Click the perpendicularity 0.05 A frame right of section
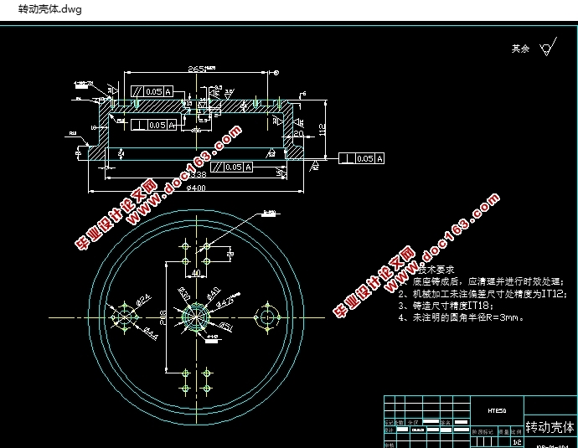578x448 pixels. point(361,158)
